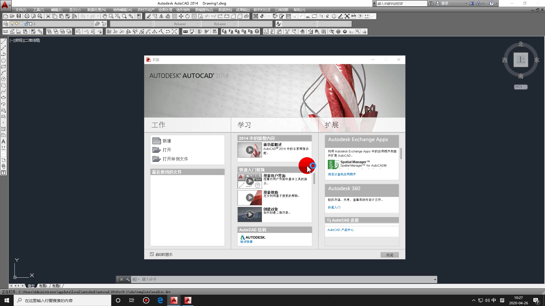Viewport: 545px width, 306px height.
Task: Click the Autodesk Exchange X icon
Action: tap(471, 3)
